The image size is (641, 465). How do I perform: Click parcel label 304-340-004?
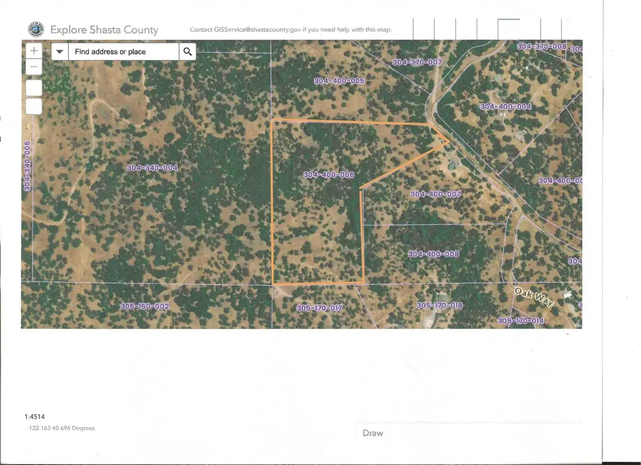(153, 167)
